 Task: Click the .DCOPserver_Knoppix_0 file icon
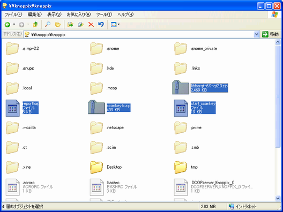tap(181, 187)
